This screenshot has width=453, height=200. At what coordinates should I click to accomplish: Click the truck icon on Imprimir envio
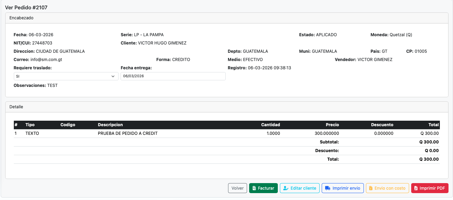click(x=328, y=188)
